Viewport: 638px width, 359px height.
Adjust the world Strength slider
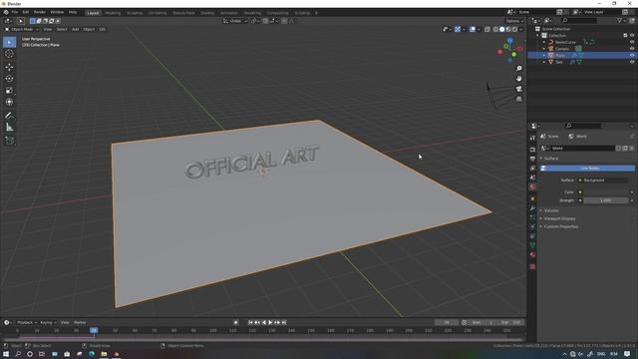click(x=606, y=200)
